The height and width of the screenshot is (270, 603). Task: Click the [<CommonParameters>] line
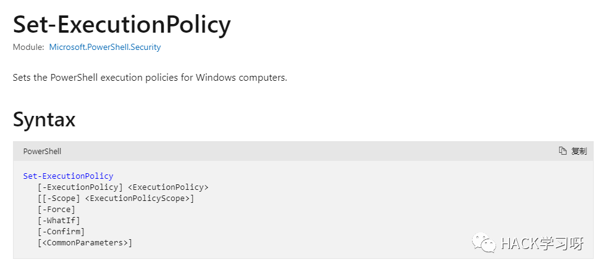coord(85,243)
